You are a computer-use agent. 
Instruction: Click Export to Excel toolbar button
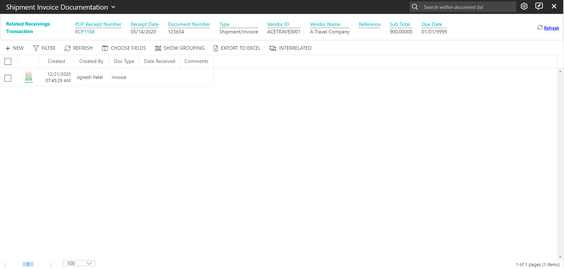tap(237, 48)
